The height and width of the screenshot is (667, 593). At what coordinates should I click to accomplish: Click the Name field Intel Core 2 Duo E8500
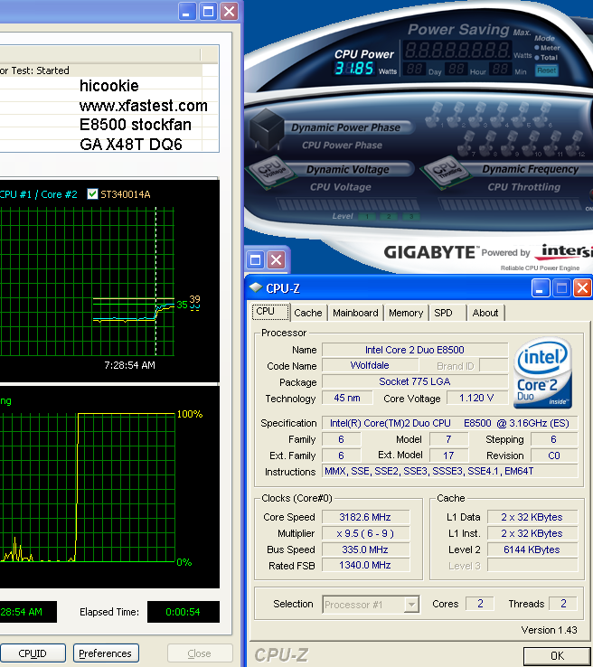point(415,350)
